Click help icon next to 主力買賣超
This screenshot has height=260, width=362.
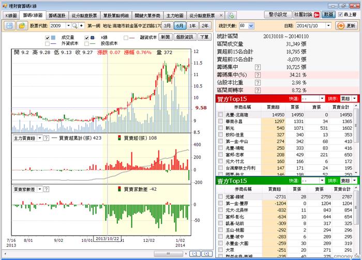pos(46,139)
